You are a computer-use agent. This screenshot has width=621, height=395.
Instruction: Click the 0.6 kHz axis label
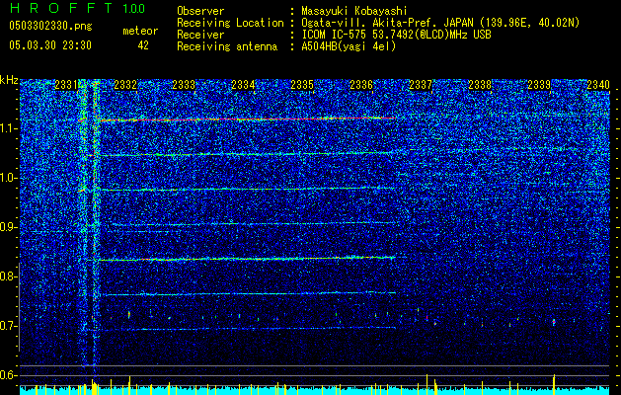[8, 375]
